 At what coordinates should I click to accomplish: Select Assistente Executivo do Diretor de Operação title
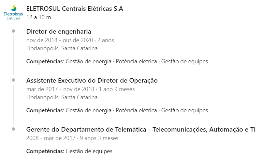[x=92, y=81]
